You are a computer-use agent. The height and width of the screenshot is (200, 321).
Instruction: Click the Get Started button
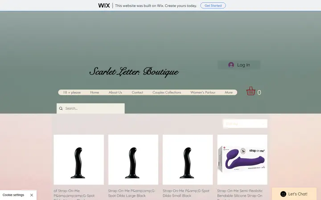pyautogui.click(x=213, y=5)
